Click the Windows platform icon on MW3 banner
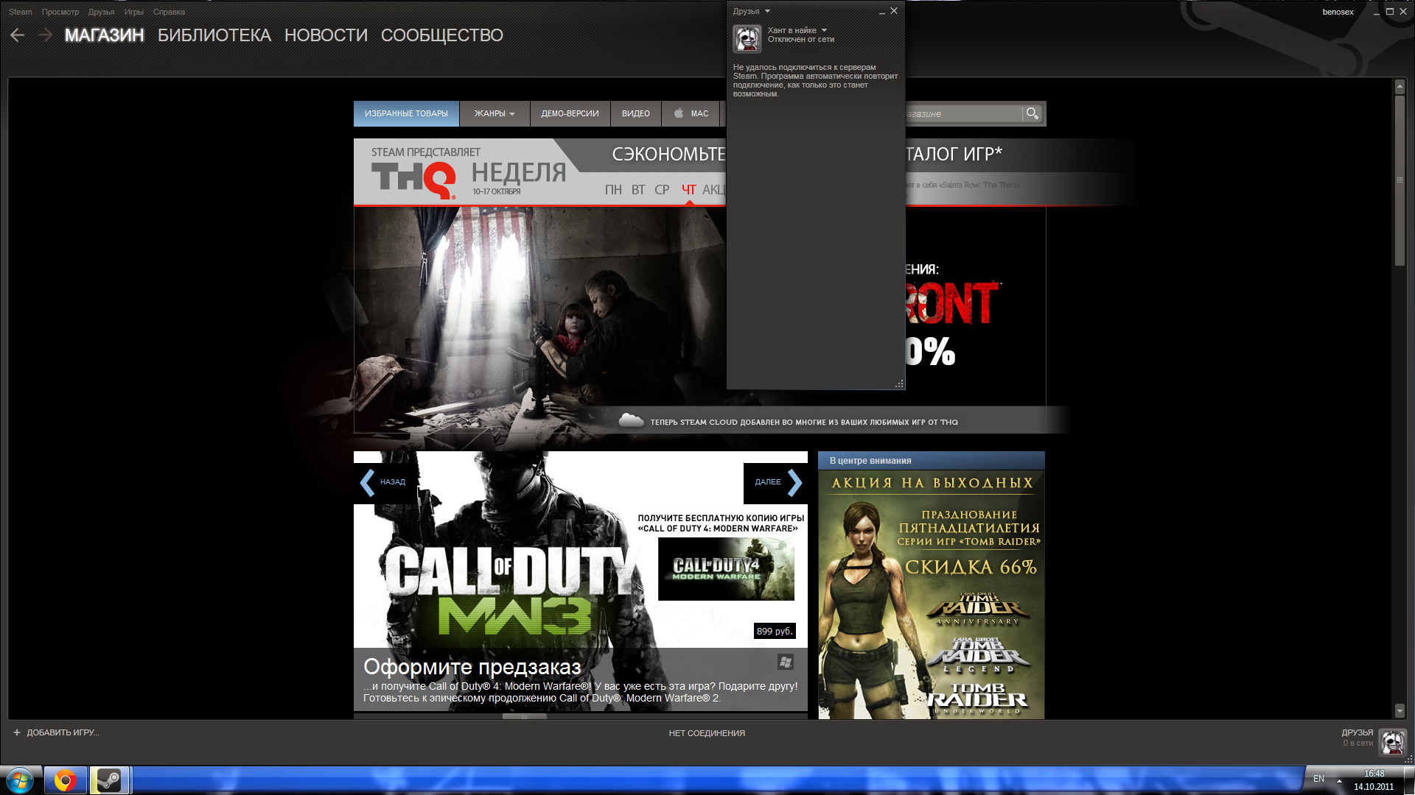Screen dimensions: 1415x795 pyautogui.click(x=786, y=662)
